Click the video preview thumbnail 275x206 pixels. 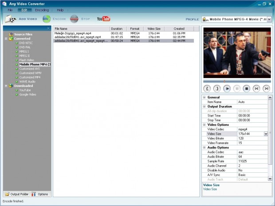coord(237,53)
